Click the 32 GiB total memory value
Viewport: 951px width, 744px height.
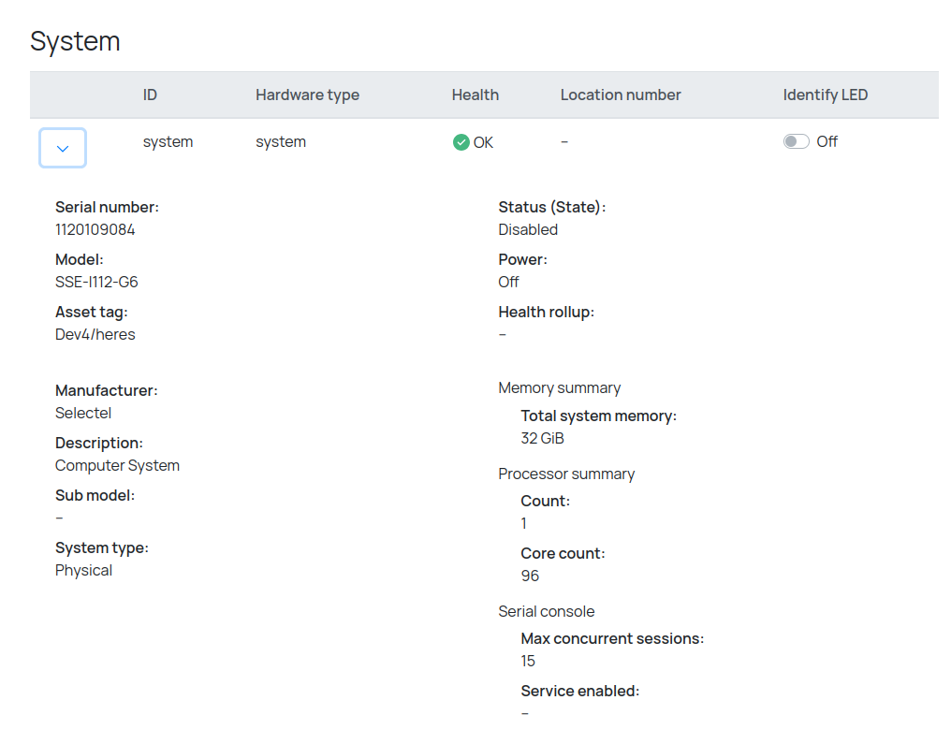coord(542,438)
